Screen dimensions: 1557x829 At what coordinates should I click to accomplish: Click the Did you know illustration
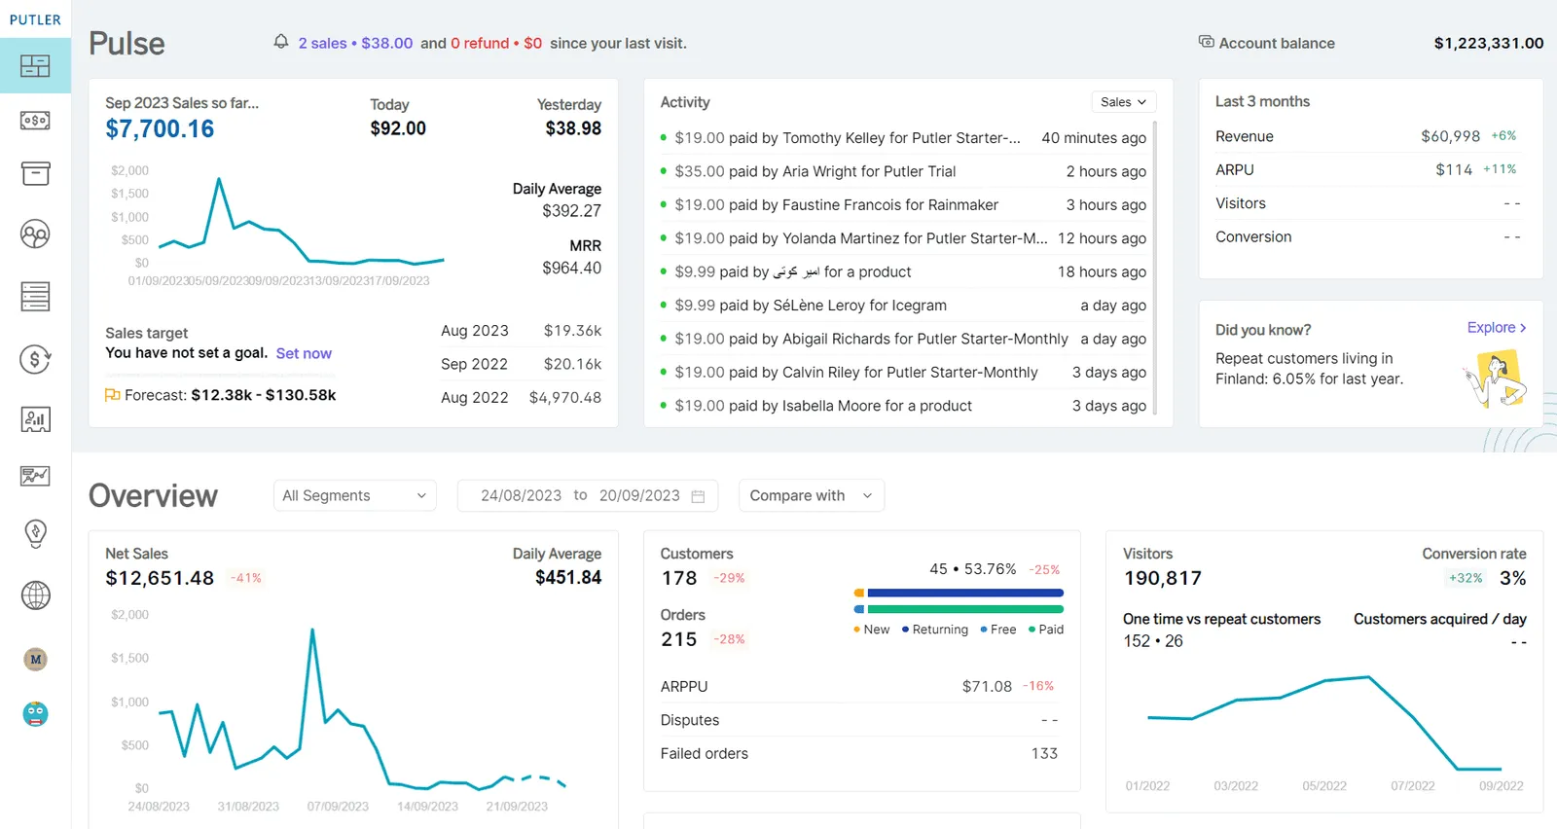(1496, 380)
